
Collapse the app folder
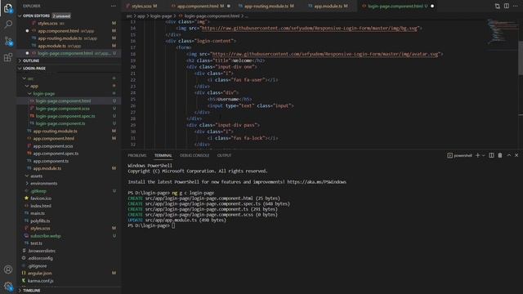(x=34, y=86)
